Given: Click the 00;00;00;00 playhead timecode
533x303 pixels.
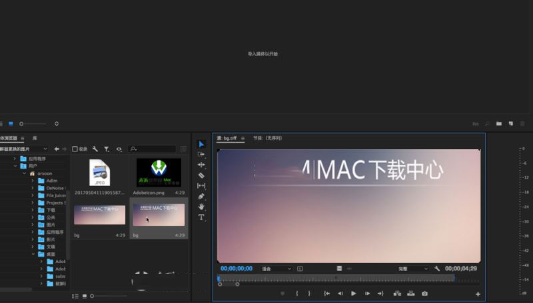Looking at the screenshot, I should point(237,268).
